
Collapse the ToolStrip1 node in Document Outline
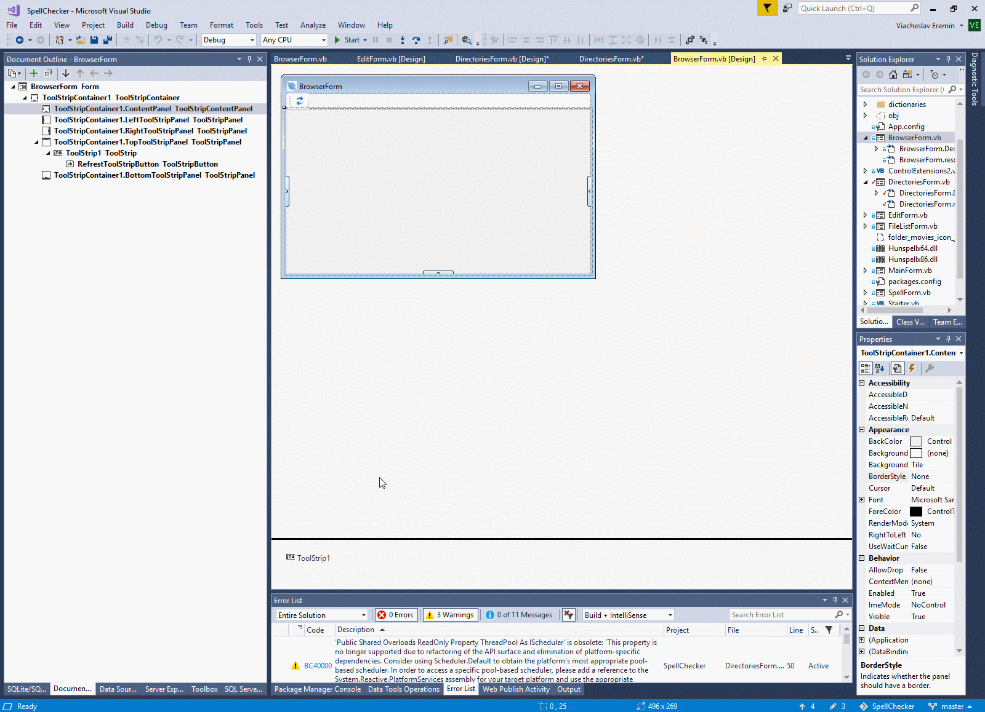click(x=48, y=153)
